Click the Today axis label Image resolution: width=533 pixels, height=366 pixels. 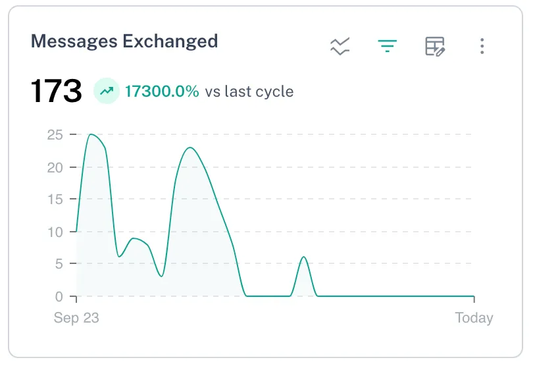[x=474, y=318]
